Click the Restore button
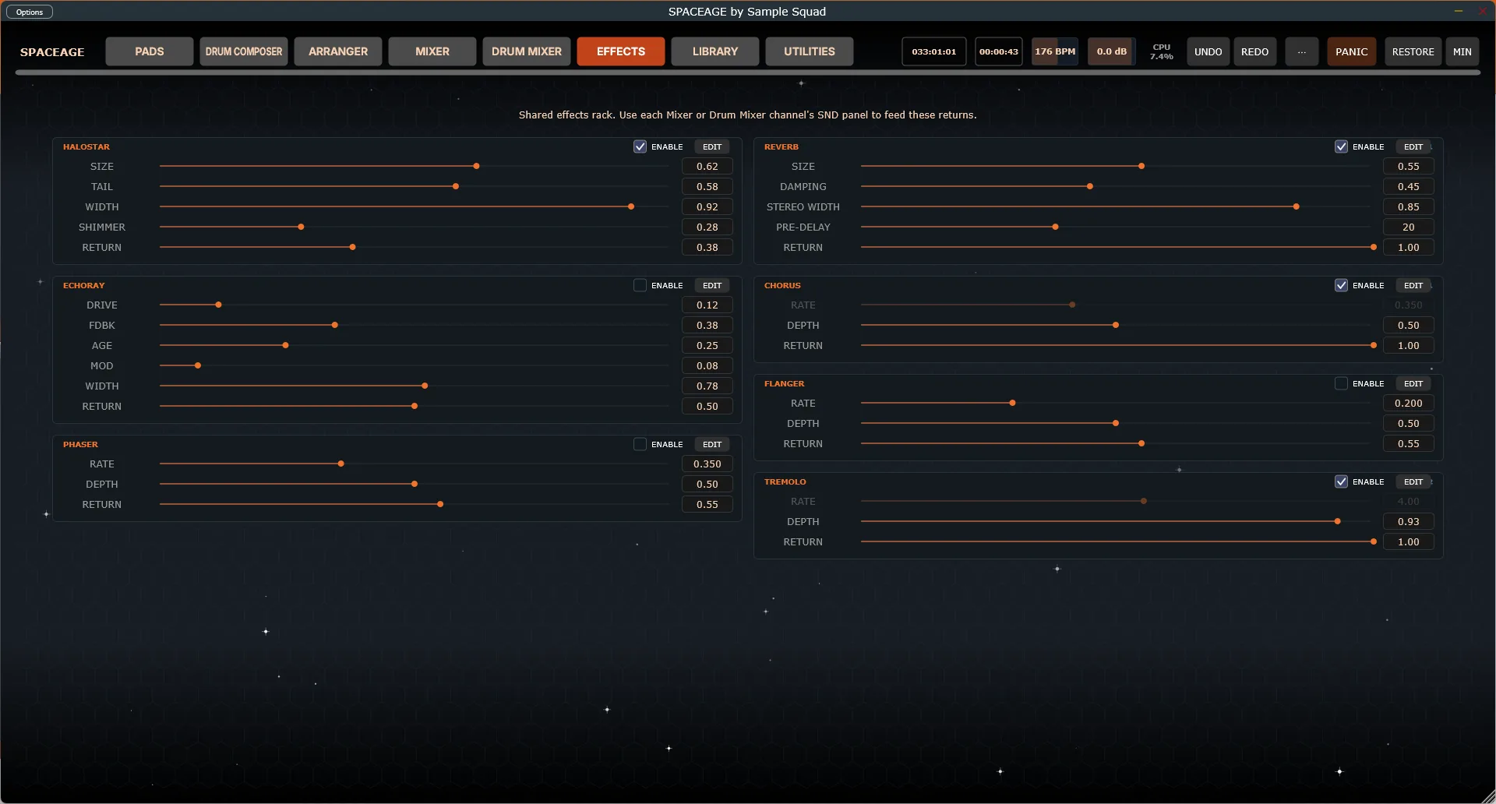Viewport: 1496px width, 804px height. pyautogui.click(x=1413, y=51)
